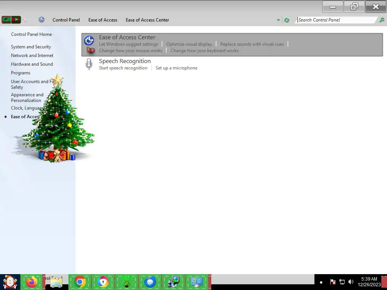Open the Speech Recognition heading
The image size is (387, 290).
[x=125, y=61]
